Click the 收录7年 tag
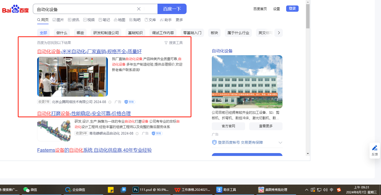The height and width of the screenshot is (195, 381). point(44,102)
